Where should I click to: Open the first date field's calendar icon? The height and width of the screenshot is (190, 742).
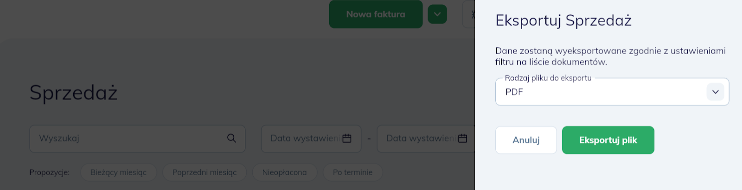coord(347,138)
